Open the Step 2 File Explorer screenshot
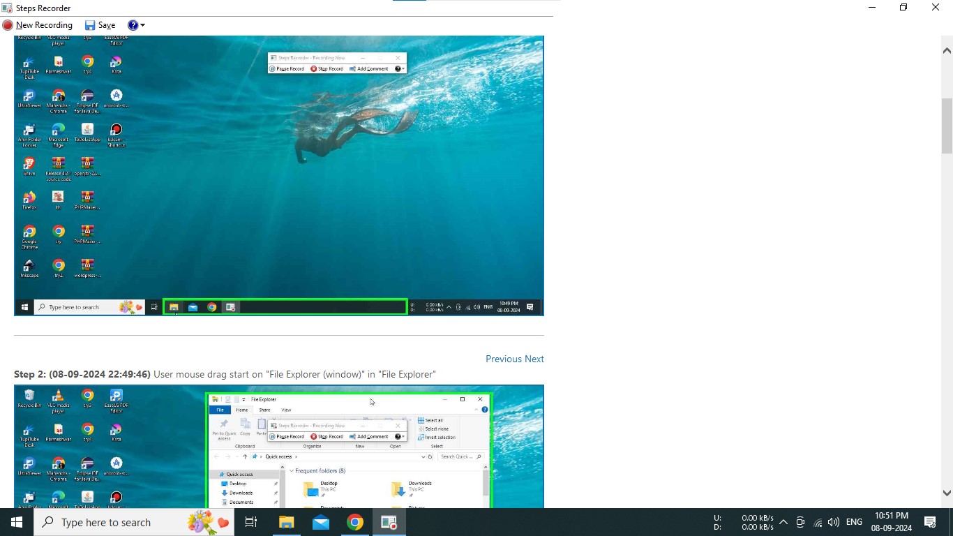 tap(279, 447)
